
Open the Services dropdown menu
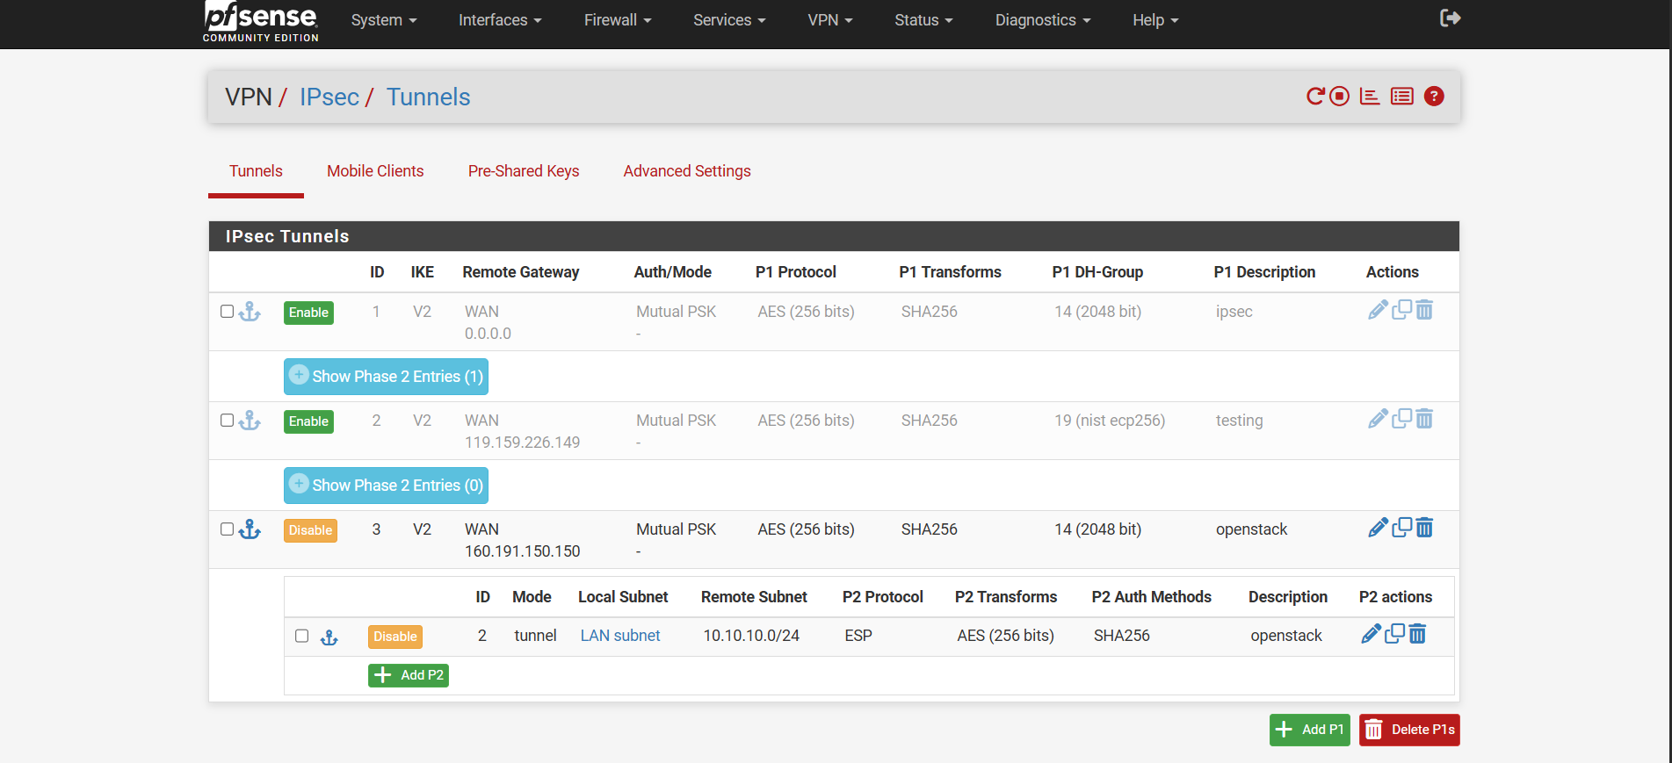click(729, 20)
